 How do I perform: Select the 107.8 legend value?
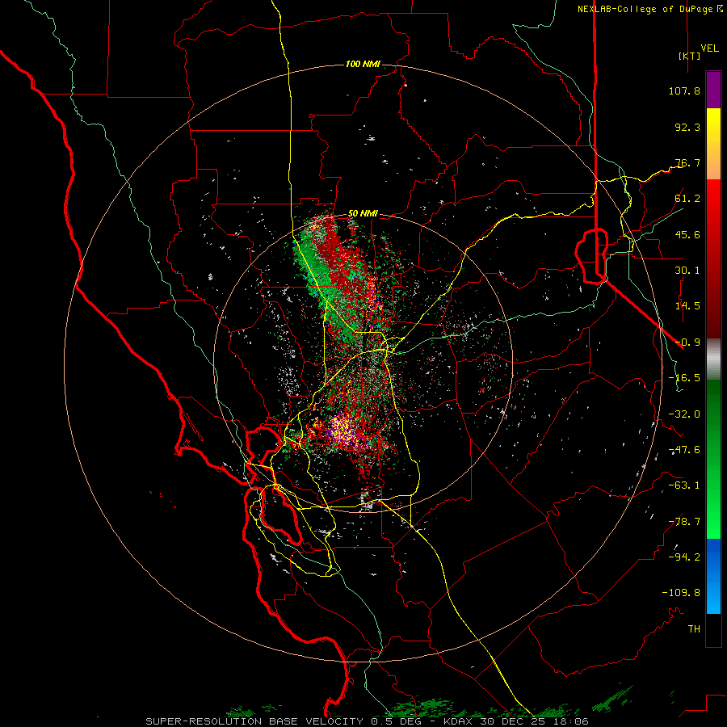pos(684,90)
